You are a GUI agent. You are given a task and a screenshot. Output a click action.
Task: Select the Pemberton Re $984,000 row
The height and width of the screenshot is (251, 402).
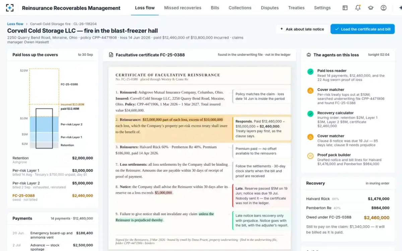pyautogui.click(x=348, y=208)
